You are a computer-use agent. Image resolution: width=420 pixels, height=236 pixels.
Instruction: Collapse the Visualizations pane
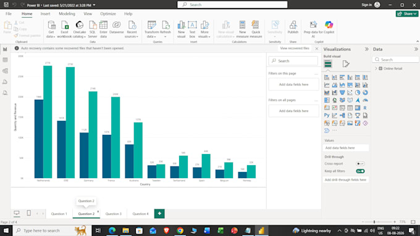(366, 49)
